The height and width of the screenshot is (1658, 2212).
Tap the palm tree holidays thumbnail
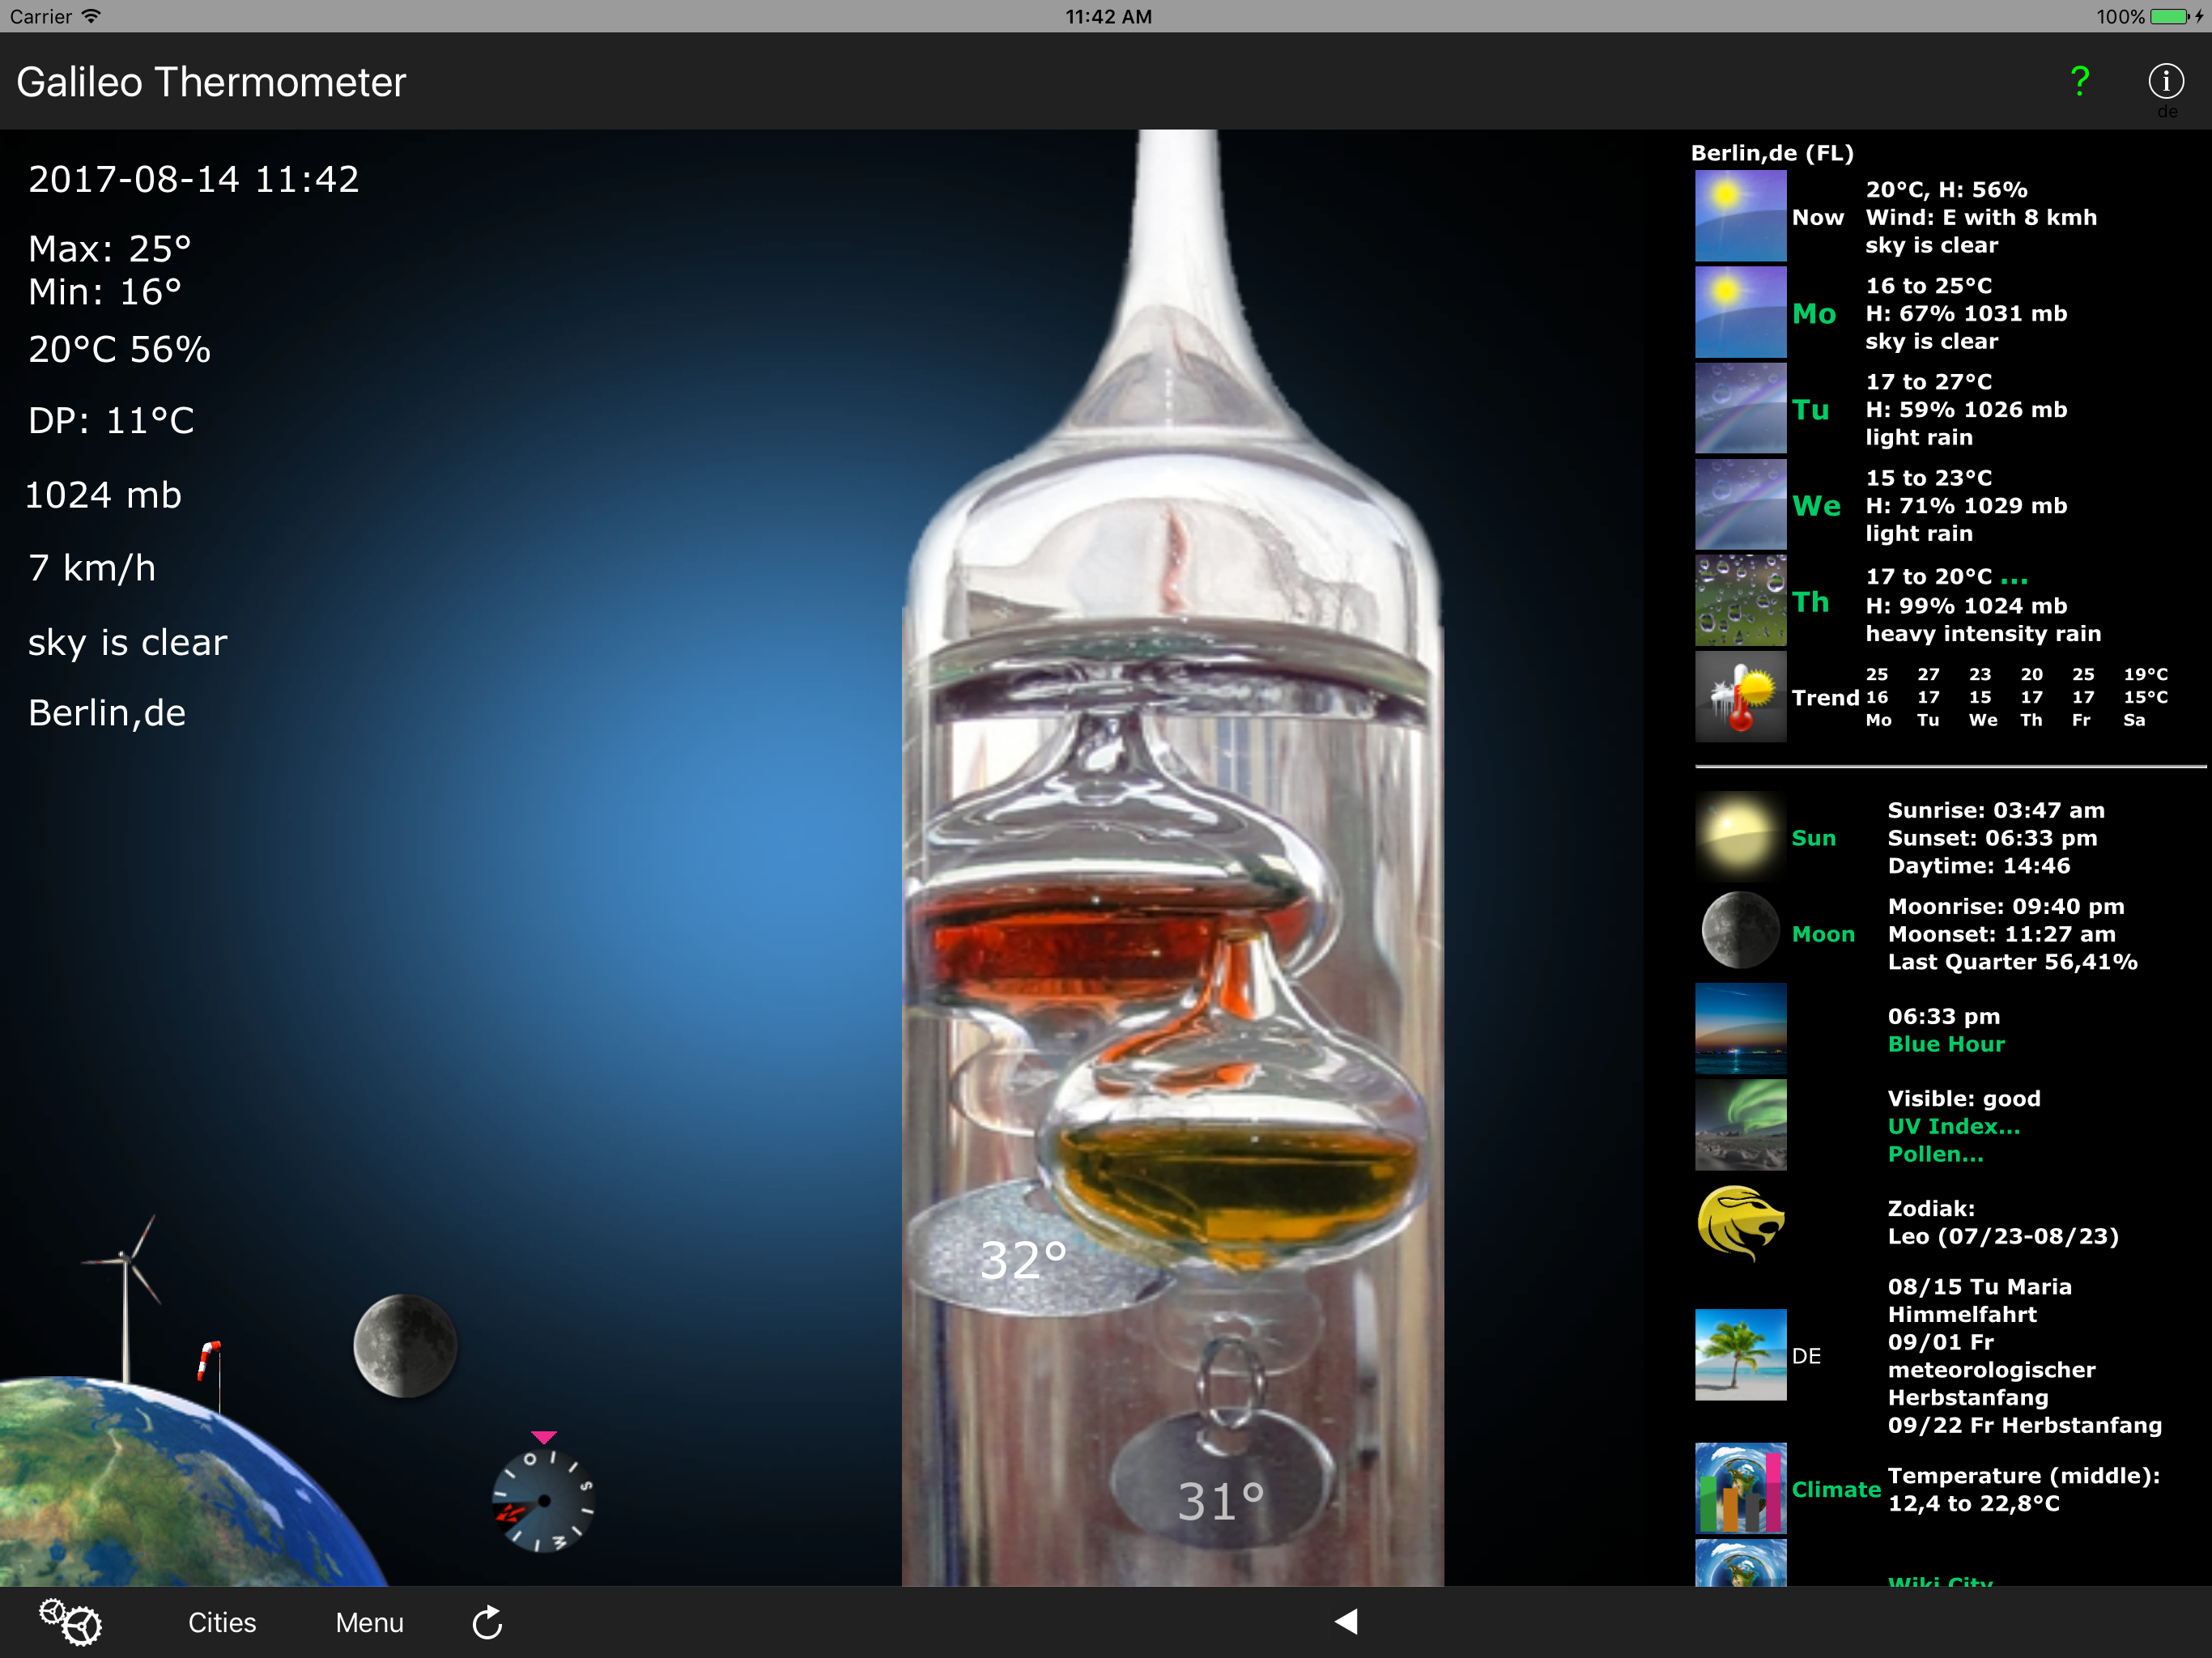coord(1740,1355)
